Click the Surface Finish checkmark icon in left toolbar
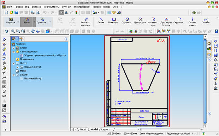 (4, 73)
